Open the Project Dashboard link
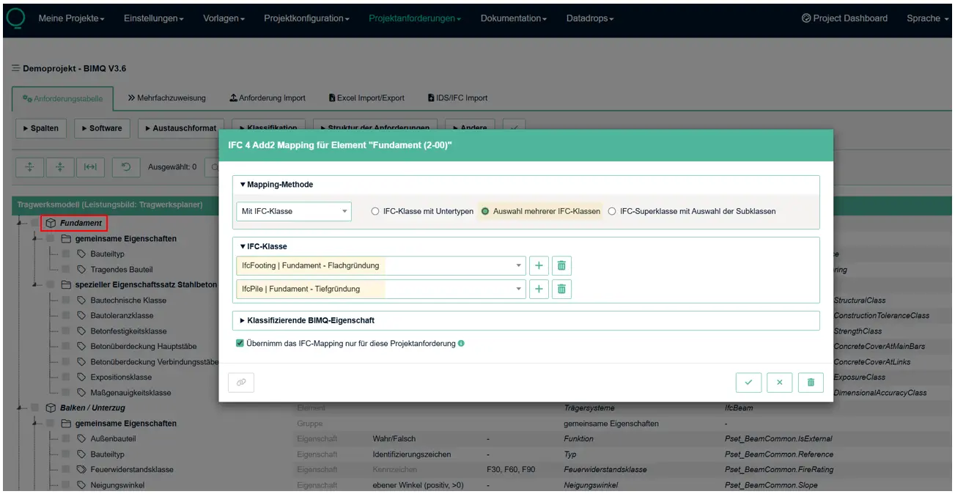955x494 pixels. pyautogui.click(x=844, y=18)
